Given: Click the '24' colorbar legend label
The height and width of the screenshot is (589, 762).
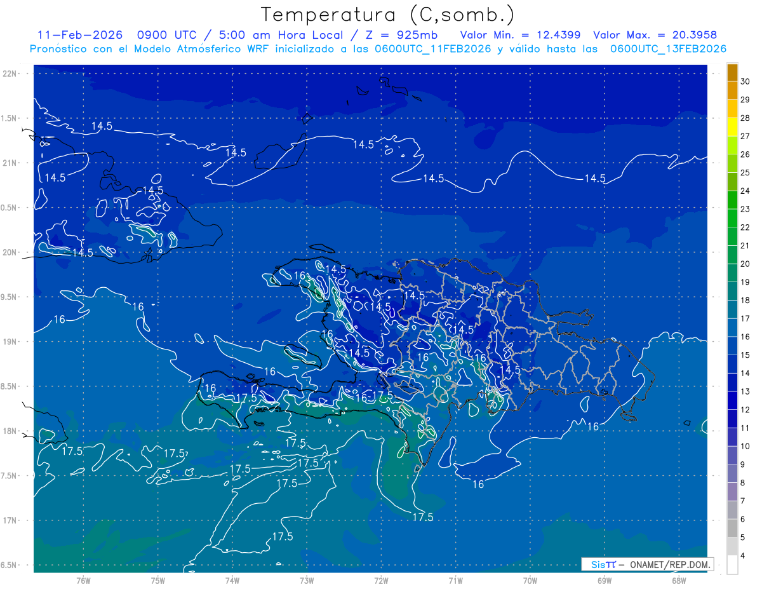Looking at the screenshot, I should click(x=745, y=191).
